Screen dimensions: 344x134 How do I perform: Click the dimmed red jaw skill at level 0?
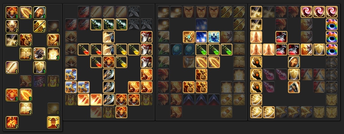40,81
